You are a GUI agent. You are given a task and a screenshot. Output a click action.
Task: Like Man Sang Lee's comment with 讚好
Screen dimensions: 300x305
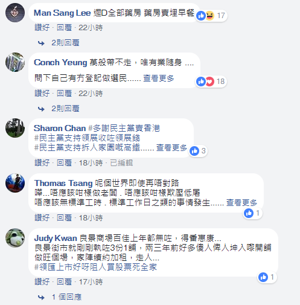[42, 27]
